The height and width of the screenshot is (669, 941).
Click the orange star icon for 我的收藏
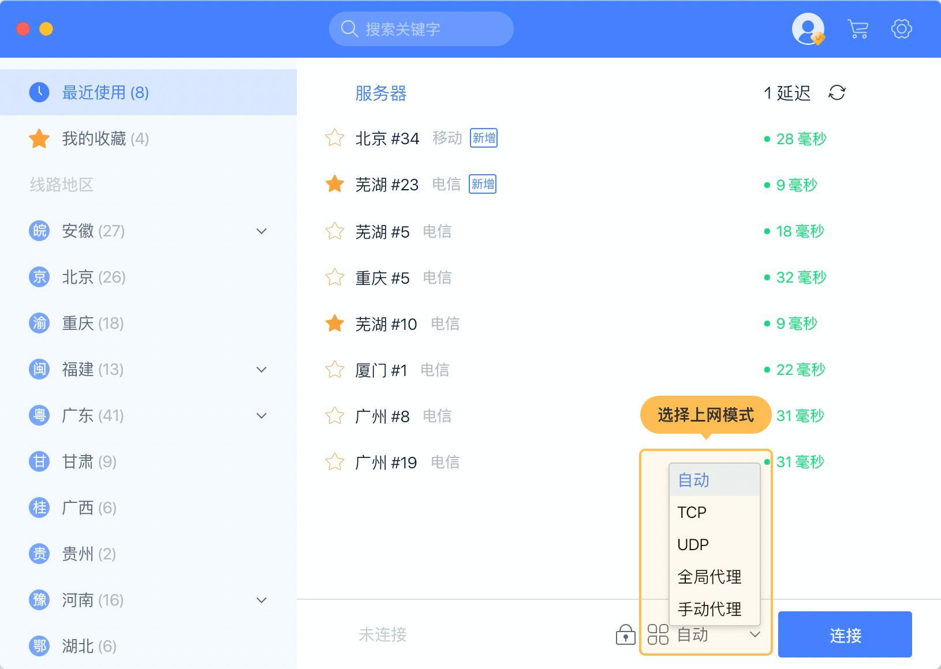[x=39, y=138]
